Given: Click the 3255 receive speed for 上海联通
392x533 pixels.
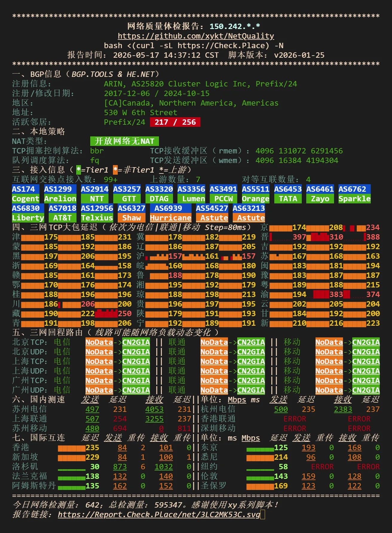Looking at the screenshot, I should (x=154, y=419).
